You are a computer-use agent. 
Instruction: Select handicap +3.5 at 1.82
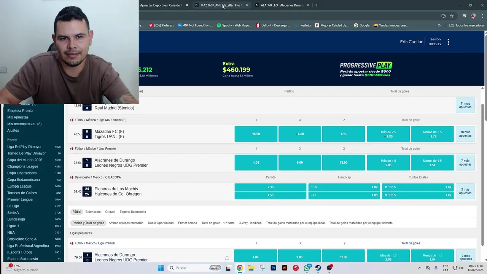[344, 187]
